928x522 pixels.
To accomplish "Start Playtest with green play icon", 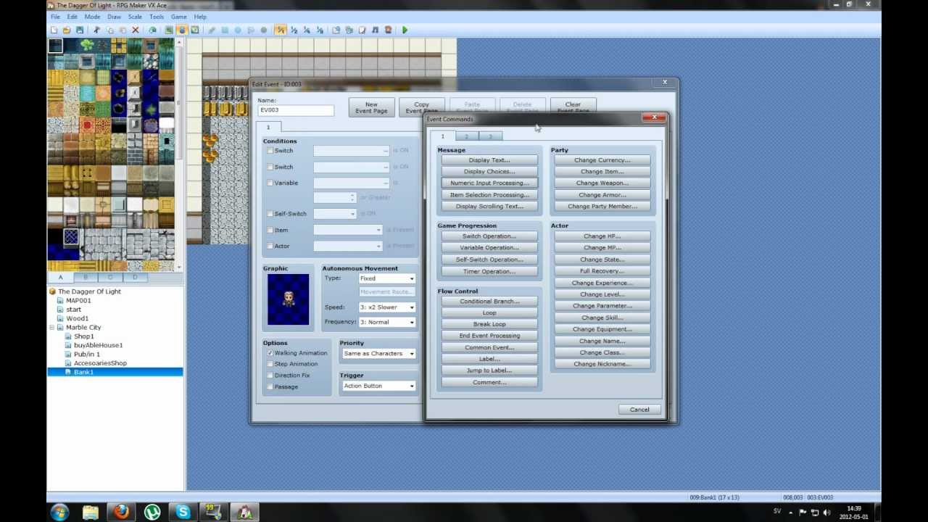I will pos(405,30).
